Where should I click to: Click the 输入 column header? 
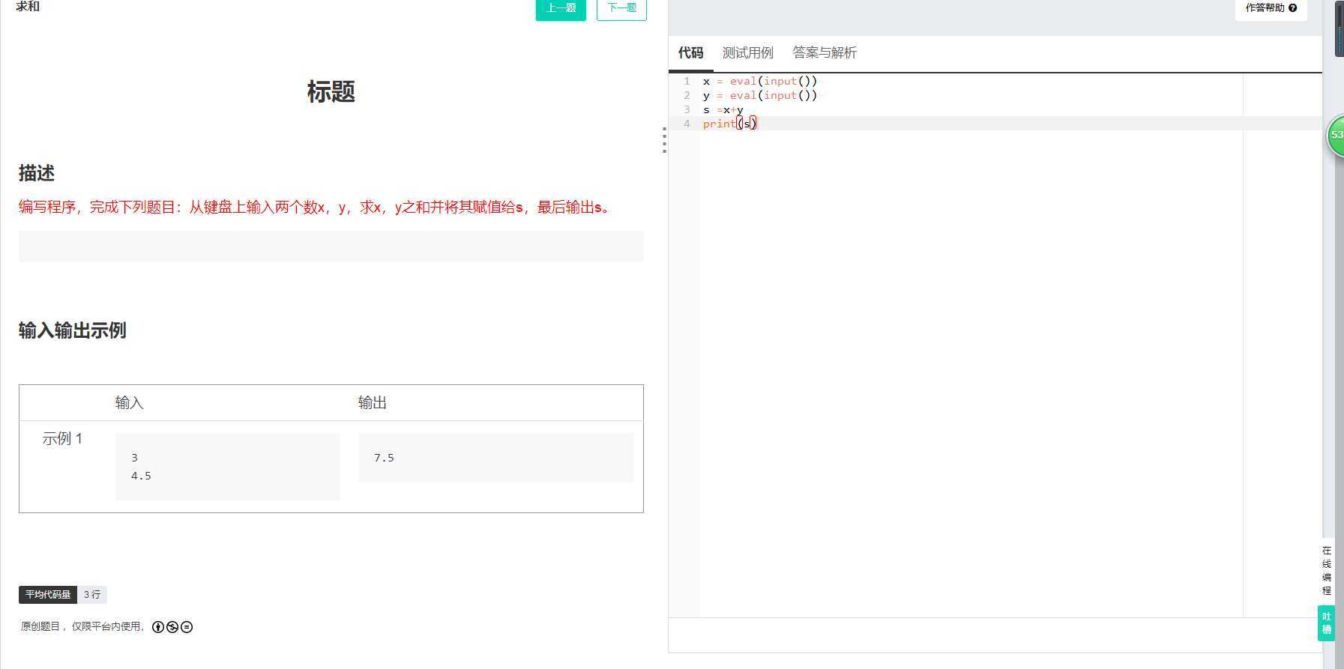(x=129, y=403)
